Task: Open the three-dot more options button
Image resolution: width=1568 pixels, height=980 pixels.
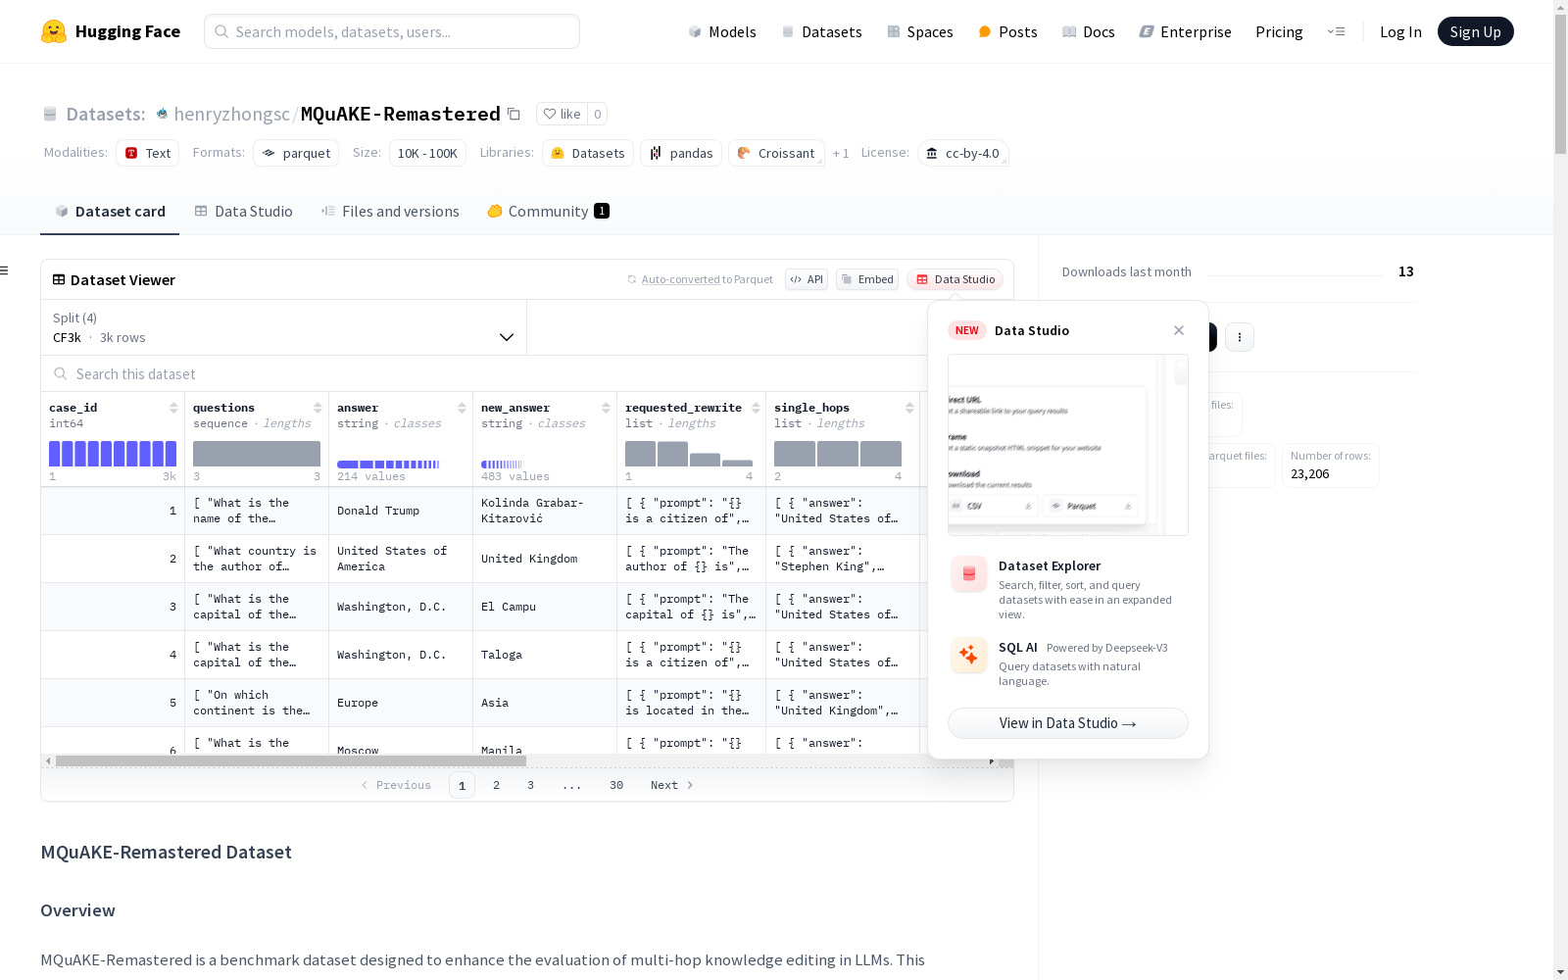Action: point(1240,337)
